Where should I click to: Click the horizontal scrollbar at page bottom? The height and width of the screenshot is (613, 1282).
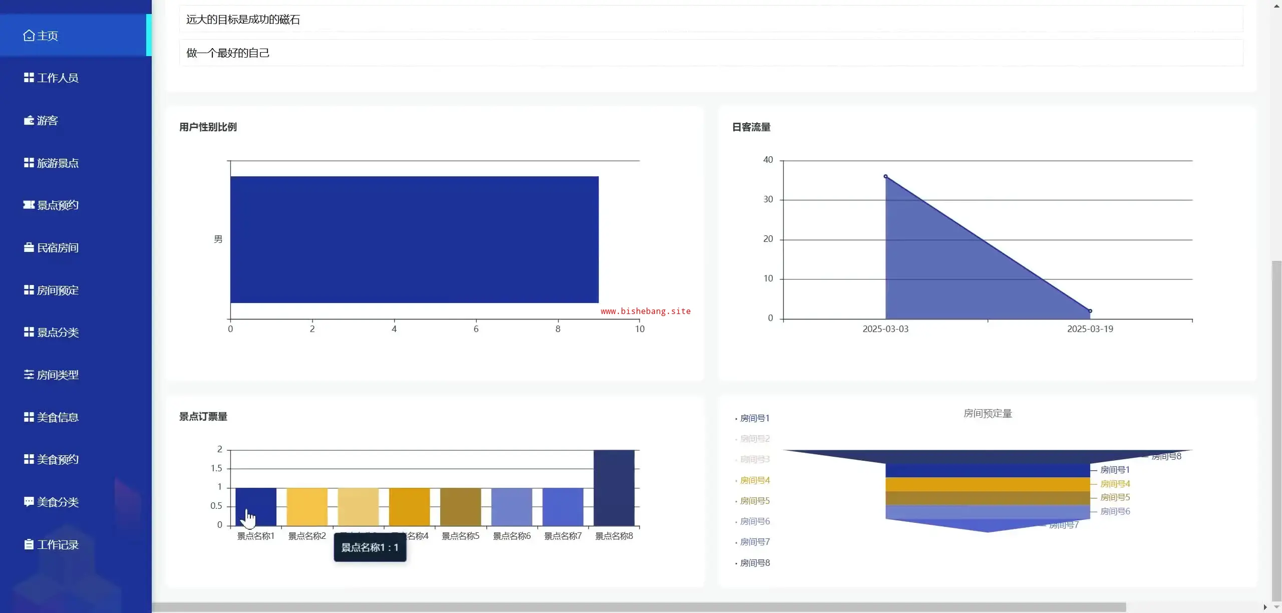pyautogui.click(x=638, y=607)
